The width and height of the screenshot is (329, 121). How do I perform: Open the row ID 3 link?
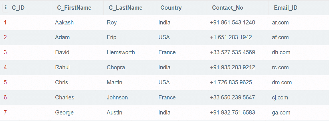5,52
